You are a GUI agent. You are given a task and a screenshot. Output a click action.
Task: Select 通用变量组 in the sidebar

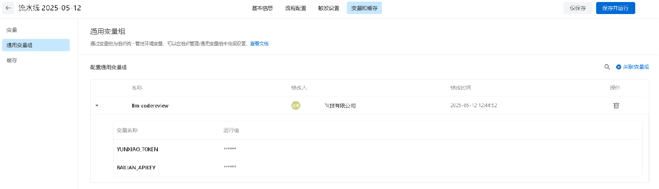coord(36,45)
